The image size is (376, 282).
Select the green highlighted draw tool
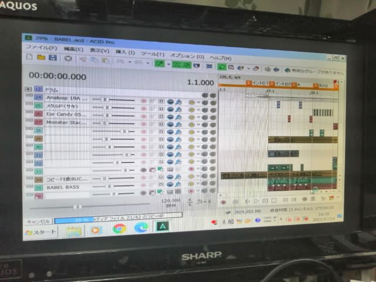[x=160, y=63]
